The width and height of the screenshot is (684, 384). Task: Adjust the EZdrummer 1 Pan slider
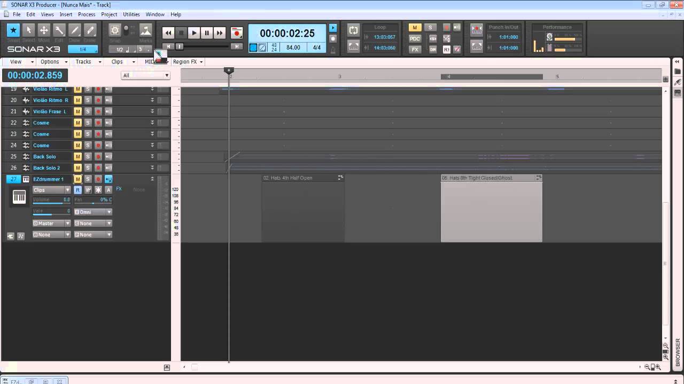pyautogui.click(x=93, y=201)
